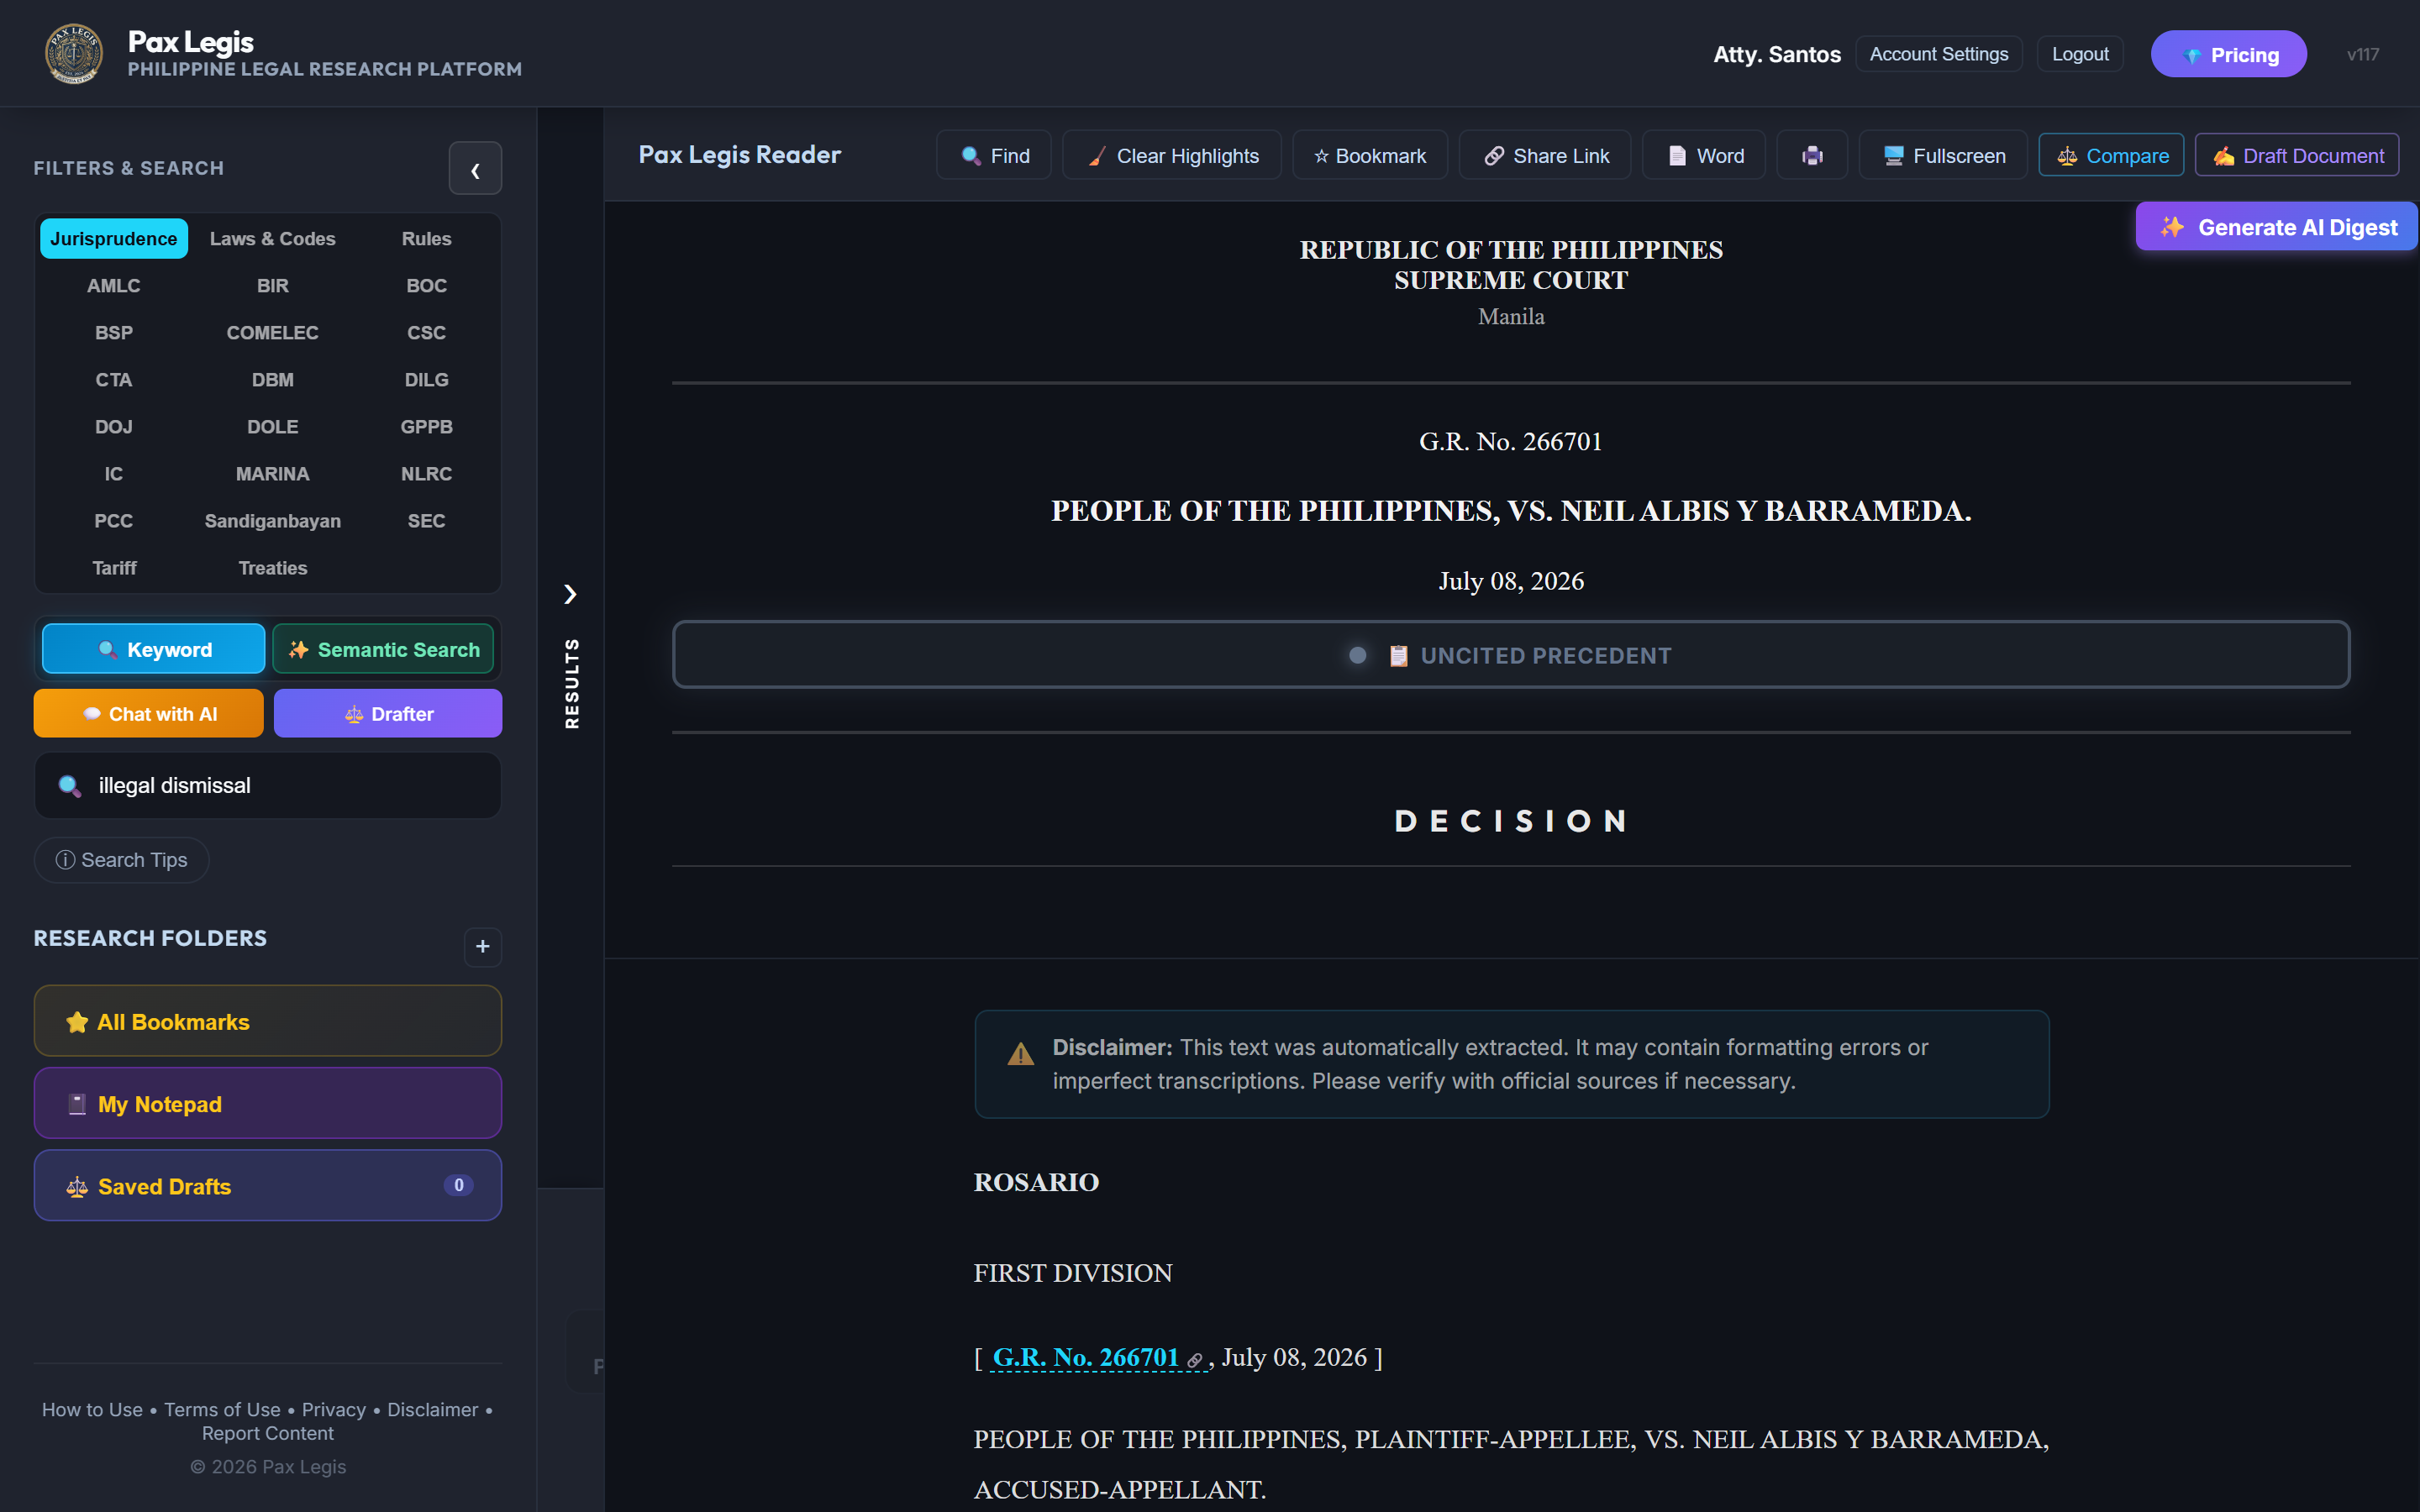The image size is (2420, 1512).
Task: Open the Pricing page
Action: (x=2229, y=54)
